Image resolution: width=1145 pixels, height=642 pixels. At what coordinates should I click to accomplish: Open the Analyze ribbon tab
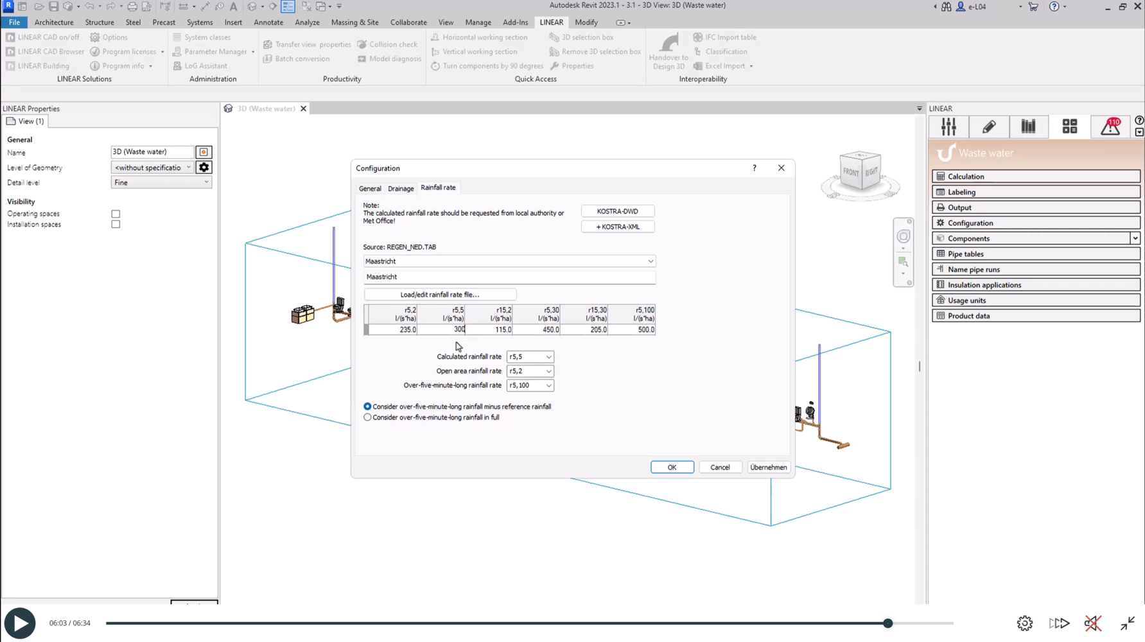tap(307, 22)
